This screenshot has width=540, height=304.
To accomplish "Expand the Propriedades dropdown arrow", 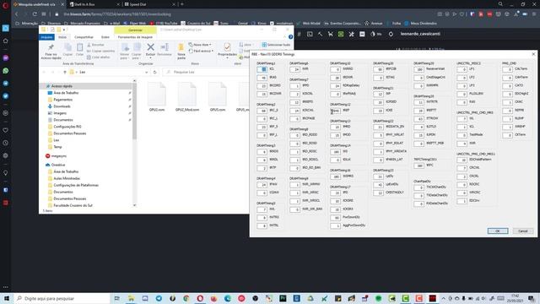I will (227, 57).
